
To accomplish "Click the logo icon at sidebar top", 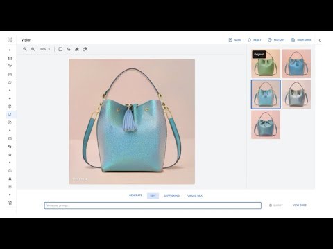I will [10, 40].
